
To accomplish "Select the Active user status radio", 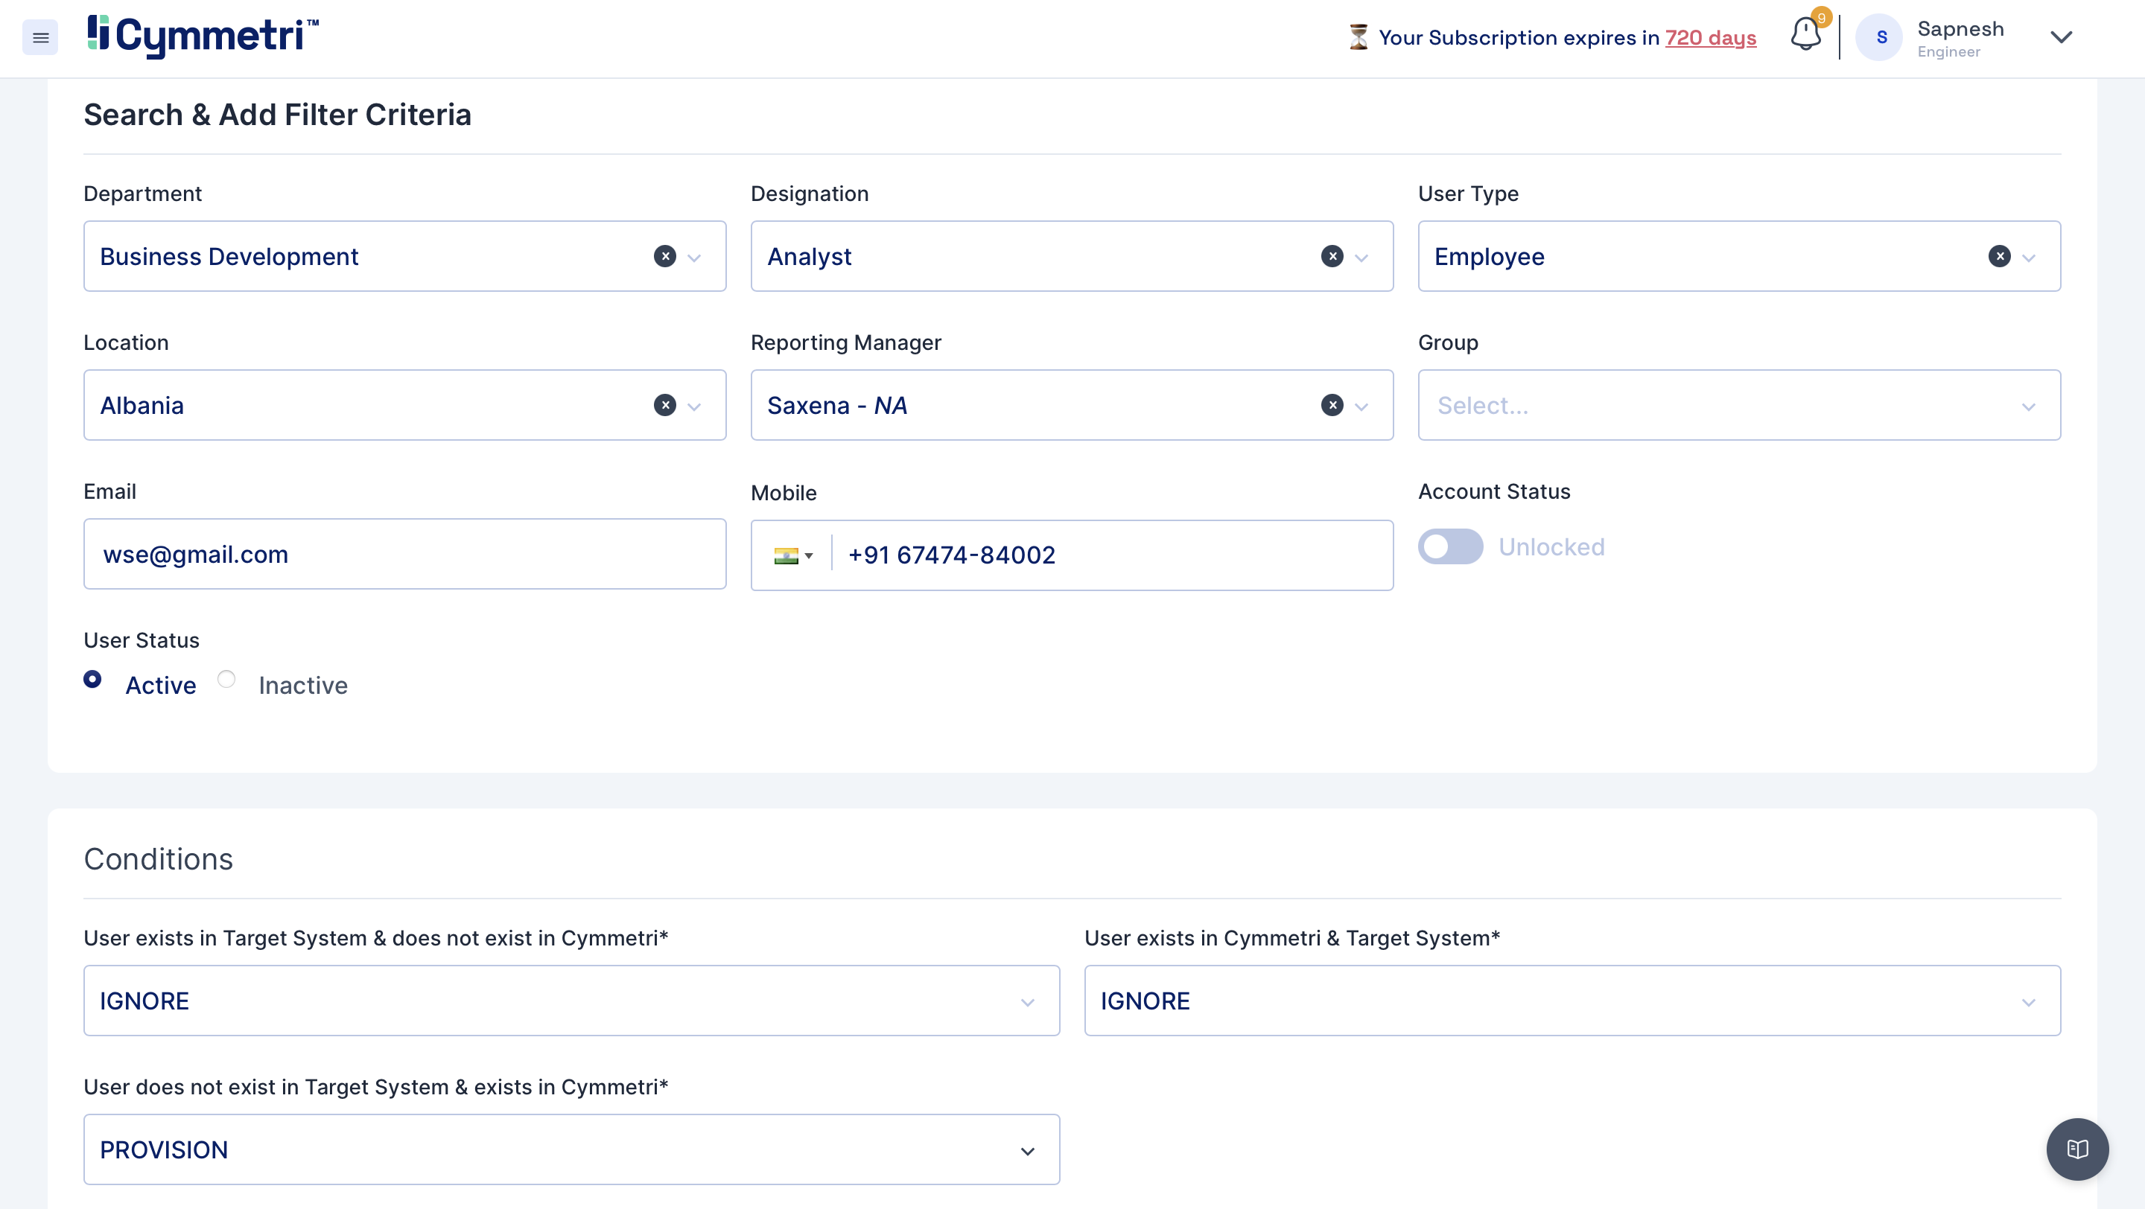I will tap(92, 679).
